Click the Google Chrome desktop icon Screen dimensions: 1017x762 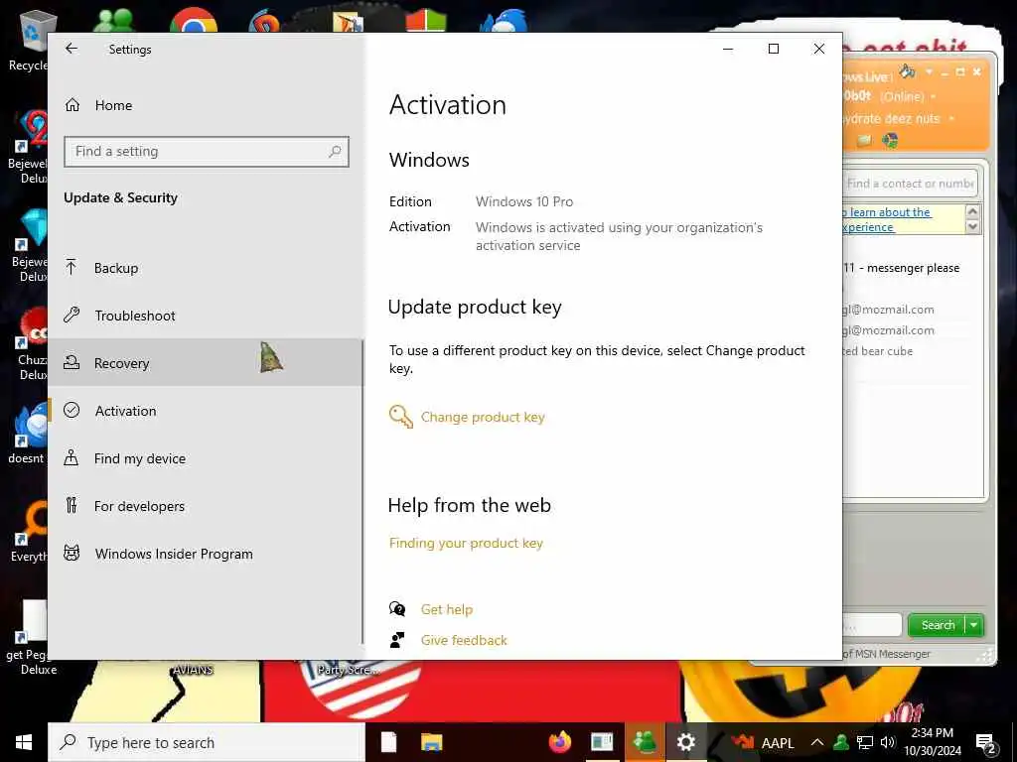click(x=194, y=20)
